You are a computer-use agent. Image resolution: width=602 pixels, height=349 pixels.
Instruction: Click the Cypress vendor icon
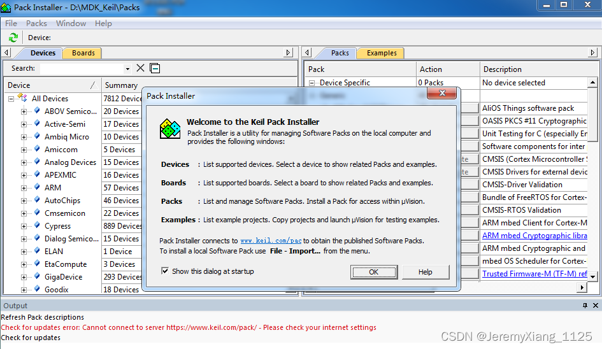(37, 225)
